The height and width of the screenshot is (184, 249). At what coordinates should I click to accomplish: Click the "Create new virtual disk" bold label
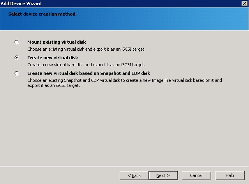pos(53,58)
